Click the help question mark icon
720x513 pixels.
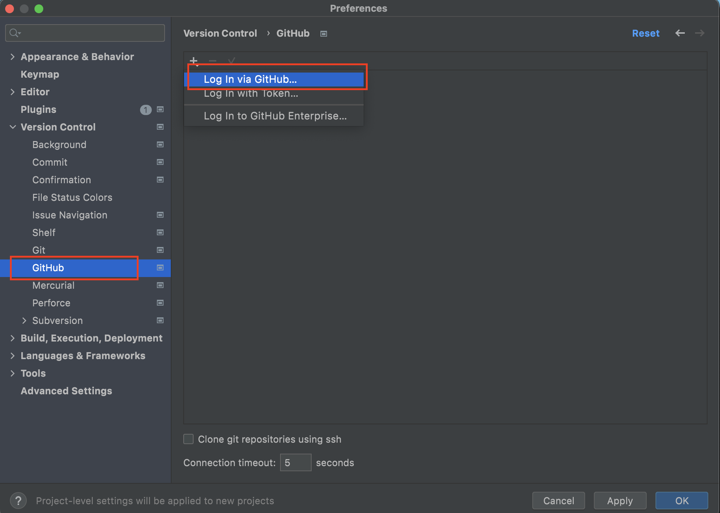[x=18, y=501]
